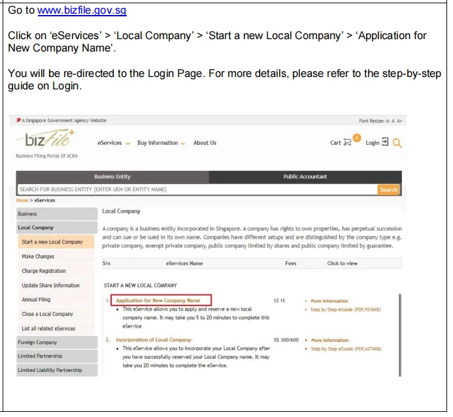Expand the Business sidebar section

pos(57,214)
